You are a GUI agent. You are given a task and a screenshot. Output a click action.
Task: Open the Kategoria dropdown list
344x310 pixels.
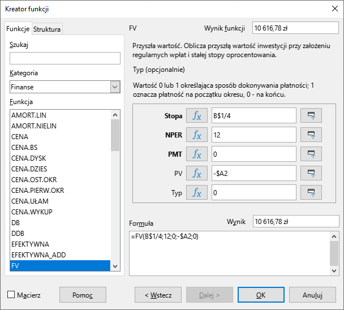(115, 87)
